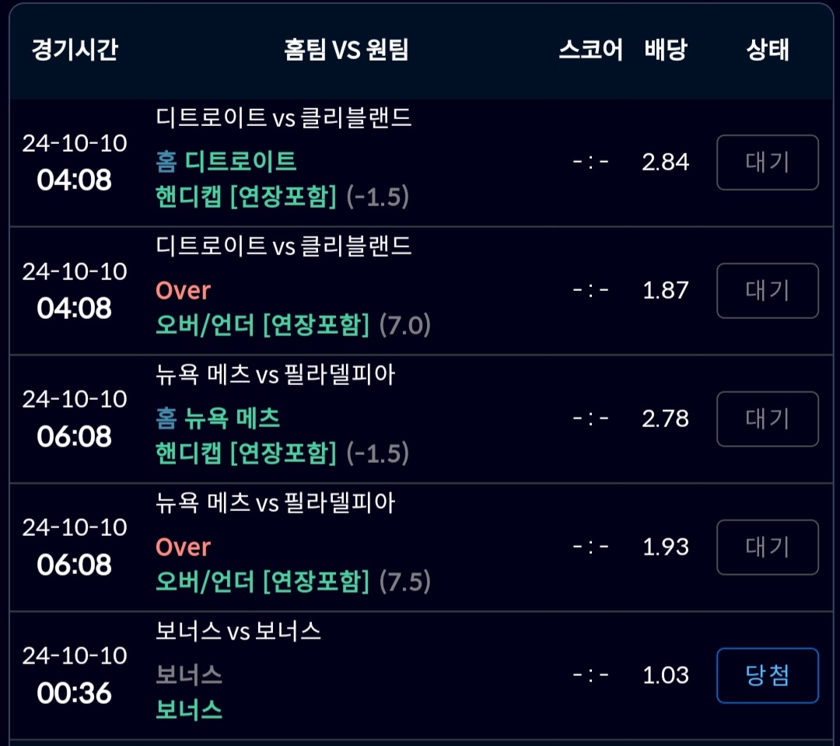Viewport: 840px width, 746px height.
Task: Open the 홈 뉴욕 메츠 pick link
Action: point(218,418)
